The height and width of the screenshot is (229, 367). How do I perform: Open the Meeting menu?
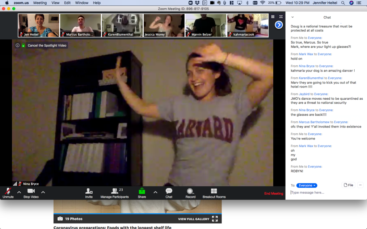(x=40, y=3)
